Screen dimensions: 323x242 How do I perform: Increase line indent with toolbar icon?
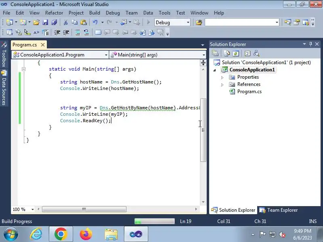tap(66, 32)
